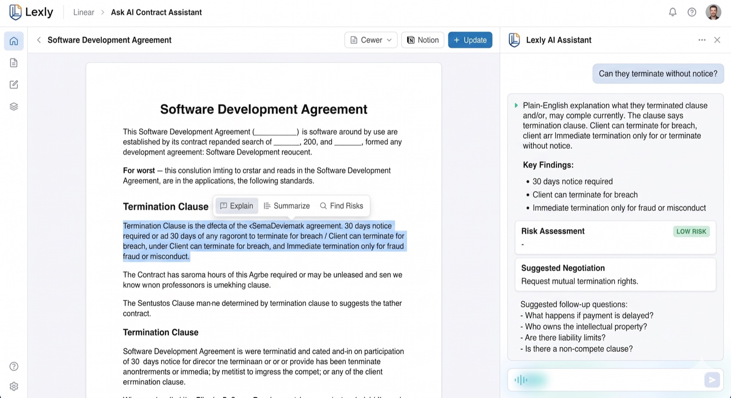Click the Notion button
Viewport: 731px width, 398px height.
coord(423,40)
